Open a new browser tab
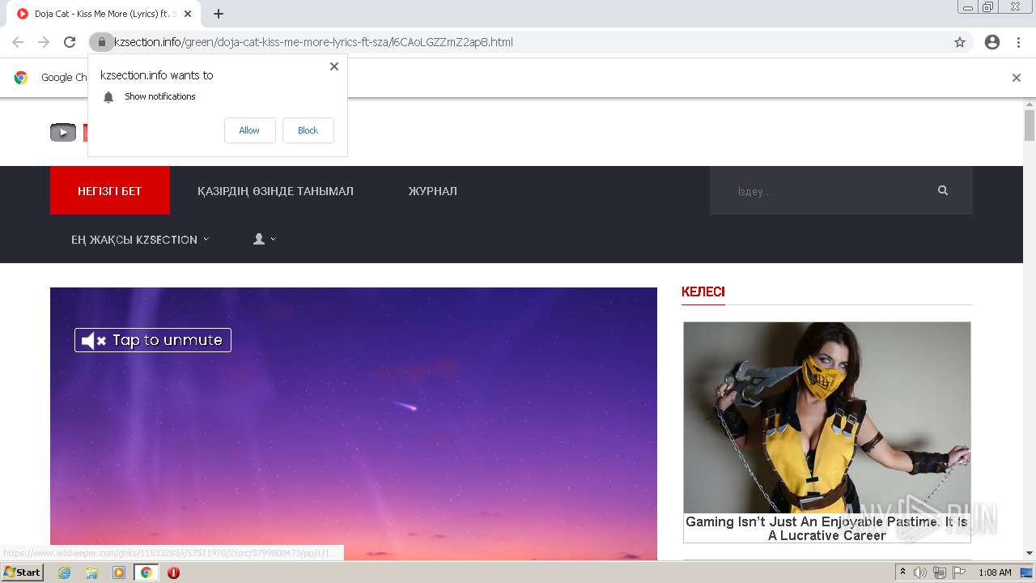Viewport: 1036px width, 583px height. tap(219, 14)
